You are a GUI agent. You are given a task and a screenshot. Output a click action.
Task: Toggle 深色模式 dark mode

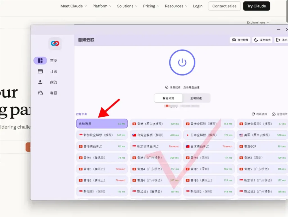[x=262, y=40]
